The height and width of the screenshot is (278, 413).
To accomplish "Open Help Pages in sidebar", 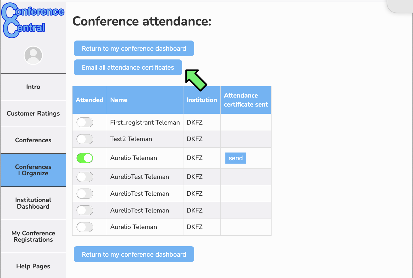I will tap(33, 266).
